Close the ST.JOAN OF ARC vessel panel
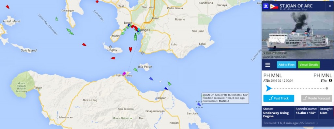 (x=330, y=6)
